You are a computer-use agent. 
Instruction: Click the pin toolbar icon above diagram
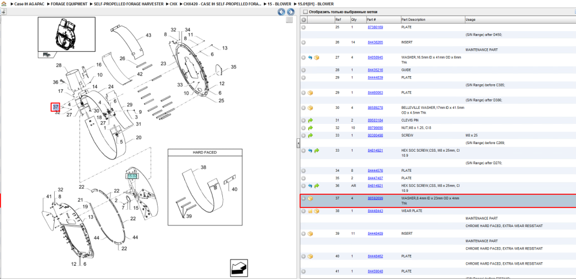click(3, 12)
